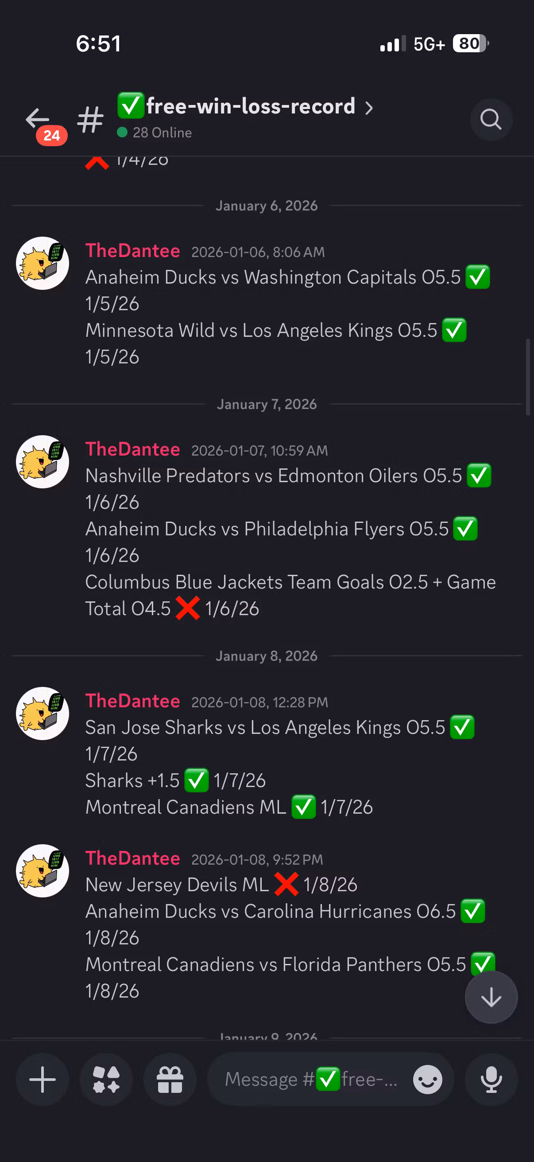The height and width of the screenshot is (1162, 534).
Task: Tap the channel hashtag icon
Action: 91,120
